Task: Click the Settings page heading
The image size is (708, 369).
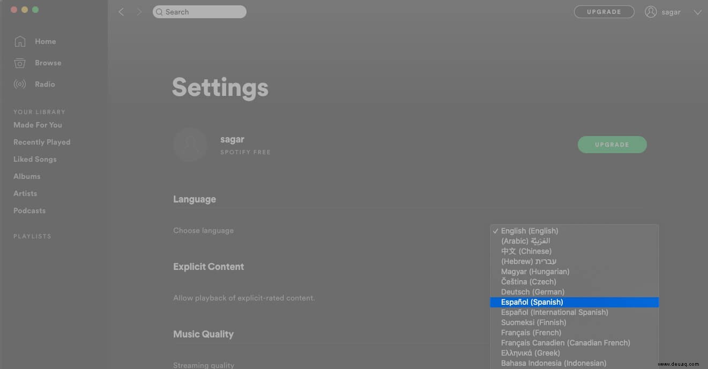Action: pyautogui.click(x=220, y=88)
